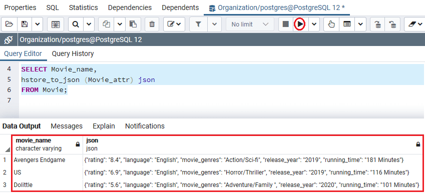Open Find with the magnifier icon

(76, 24)
